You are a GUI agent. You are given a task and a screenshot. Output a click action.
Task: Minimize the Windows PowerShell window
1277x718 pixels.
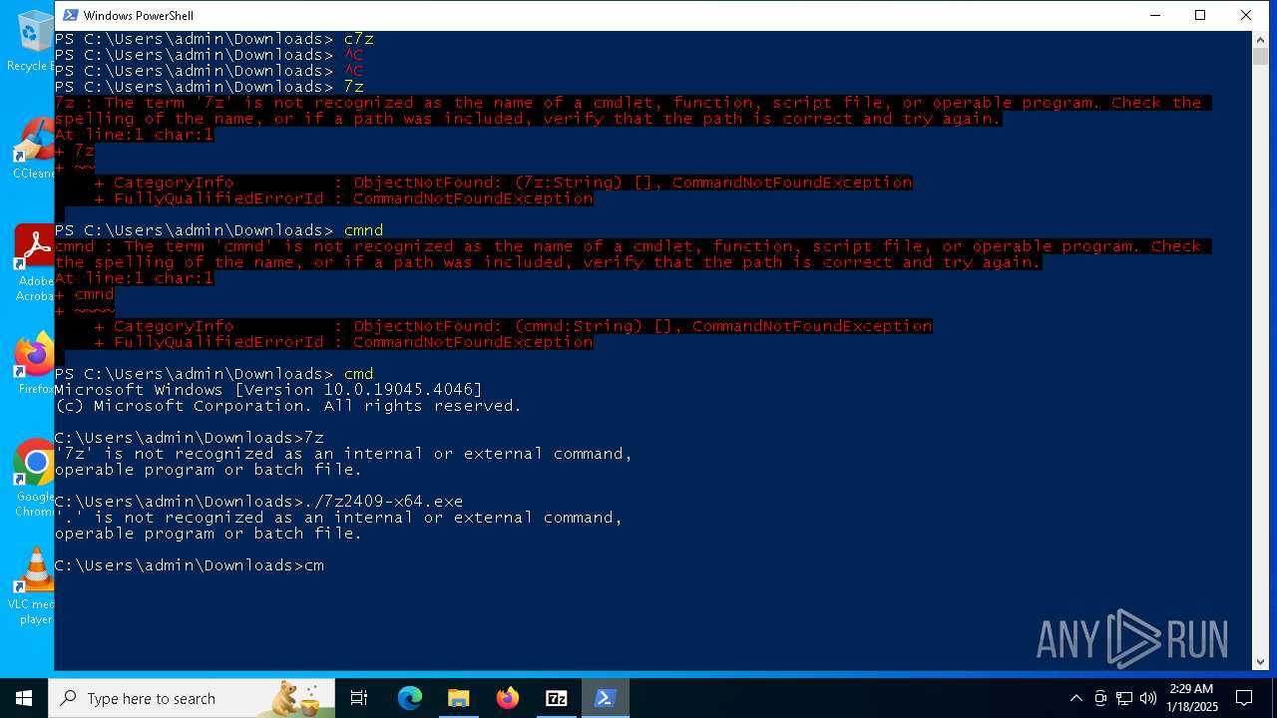coord(1155,15)
